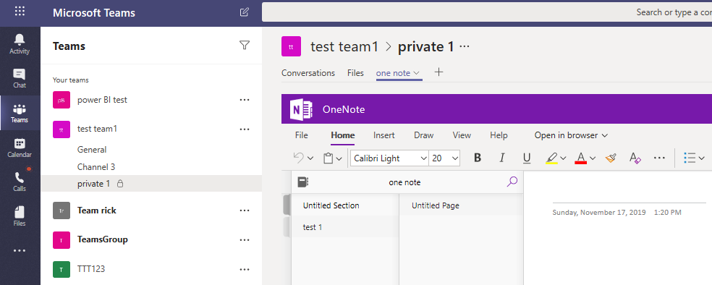Apply yellow text highlight color

pyautogui.click(x=551, y=158)
